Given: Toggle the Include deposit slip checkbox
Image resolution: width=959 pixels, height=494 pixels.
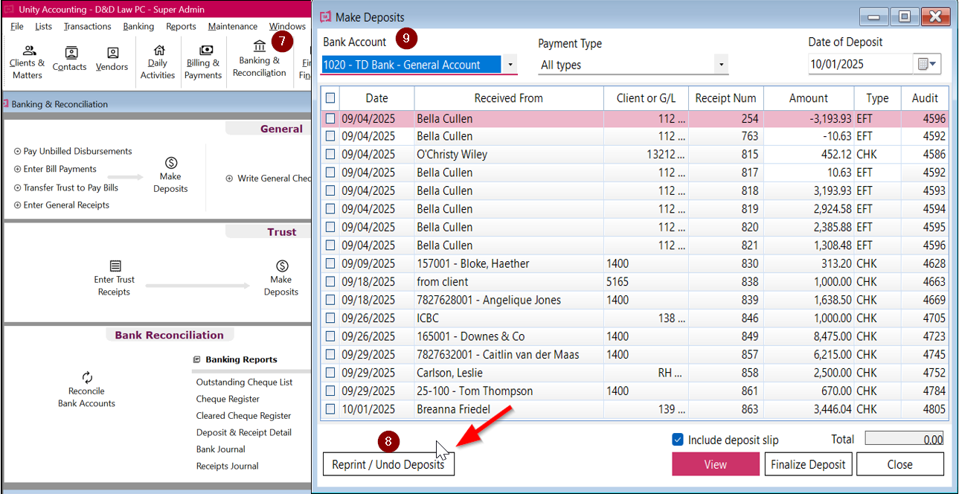Looking at the screenshot, I should [x=677, y=440].
